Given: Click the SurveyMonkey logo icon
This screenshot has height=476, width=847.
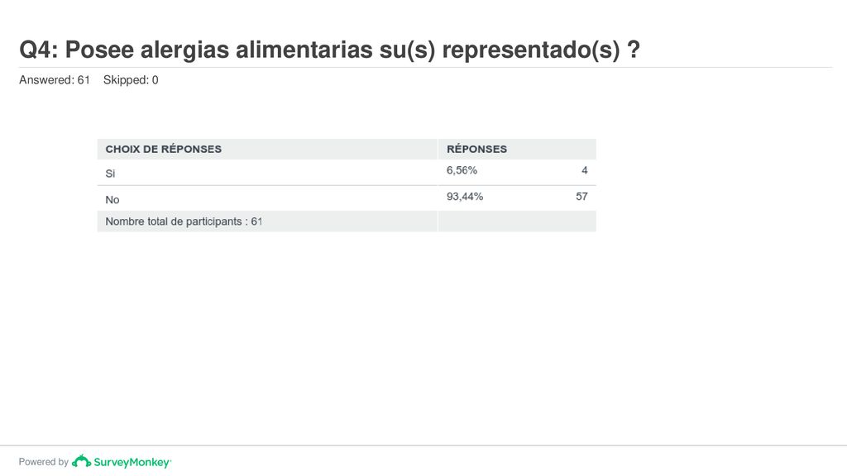Looking at the screenshot, I should click(82, 461).
